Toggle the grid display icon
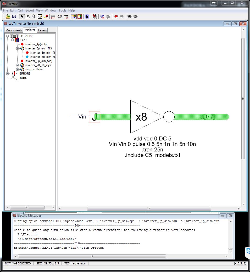The height and width of the screenshot is (272, 250). [53, 16]
